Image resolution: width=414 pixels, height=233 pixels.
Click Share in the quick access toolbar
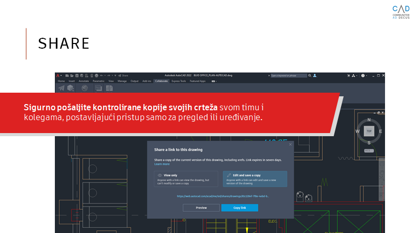click(x=123, y=76)
